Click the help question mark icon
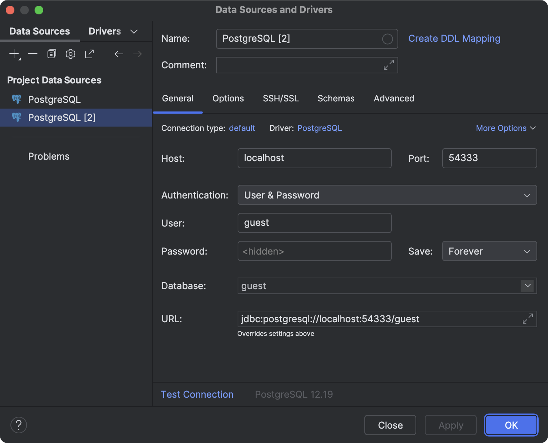The height and width of the screenshot is (443, 548). (19, 425)
